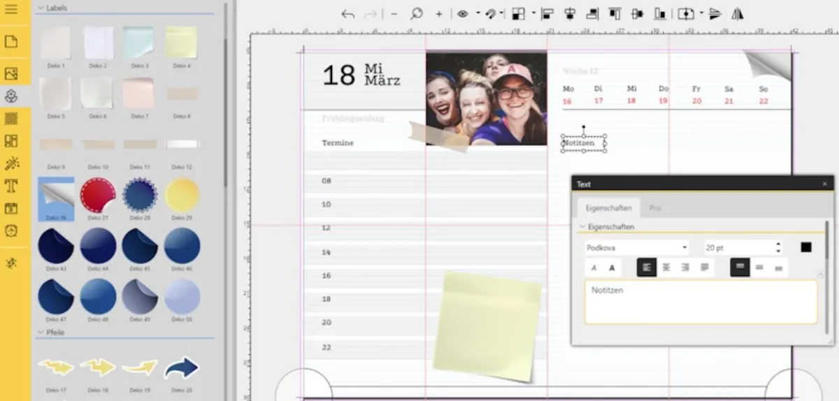The height and width of the screenshot is (401, 839).
Task: Toggle bold text formatting
Action: pyautogui.click(x=612, y=268)
